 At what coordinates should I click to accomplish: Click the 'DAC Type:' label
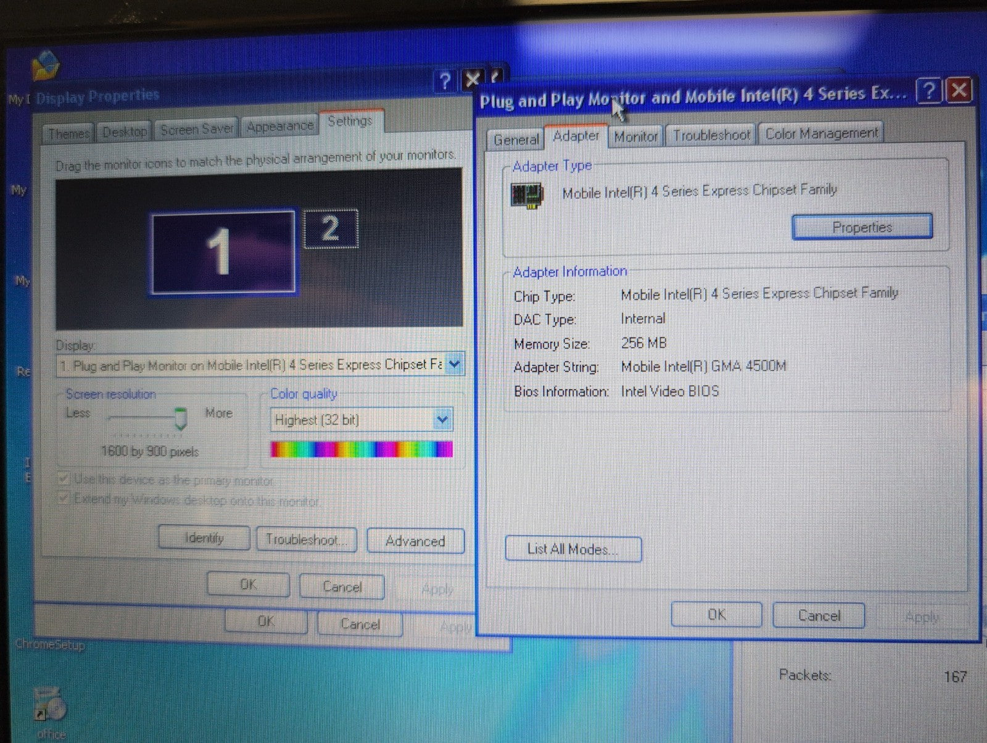click(x=545, y=320)
